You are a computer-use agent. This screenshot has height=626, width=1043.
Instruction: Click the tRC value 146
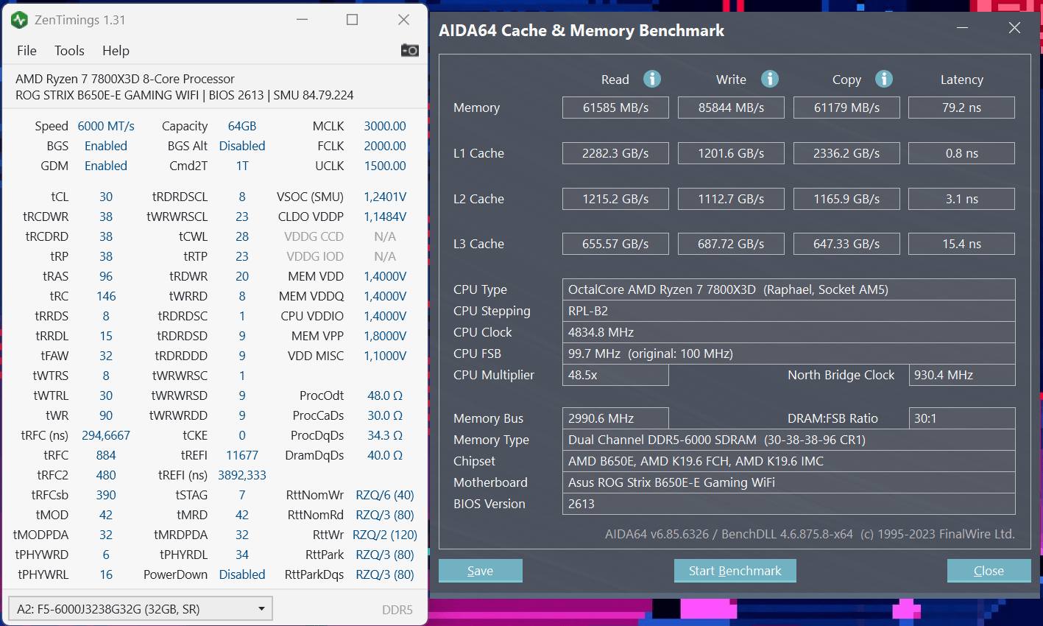(x=106, y=296)
